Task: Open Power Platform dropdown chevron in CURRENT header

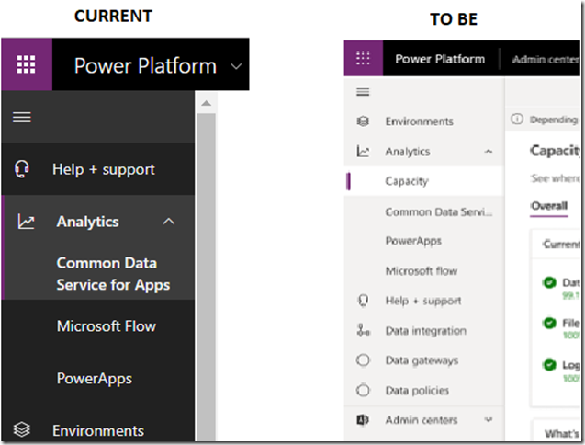Action: (236, 66)
